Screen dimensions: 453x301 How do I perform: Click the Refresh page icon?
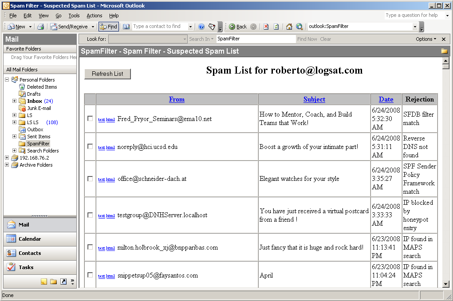click(x=276, y=27)
